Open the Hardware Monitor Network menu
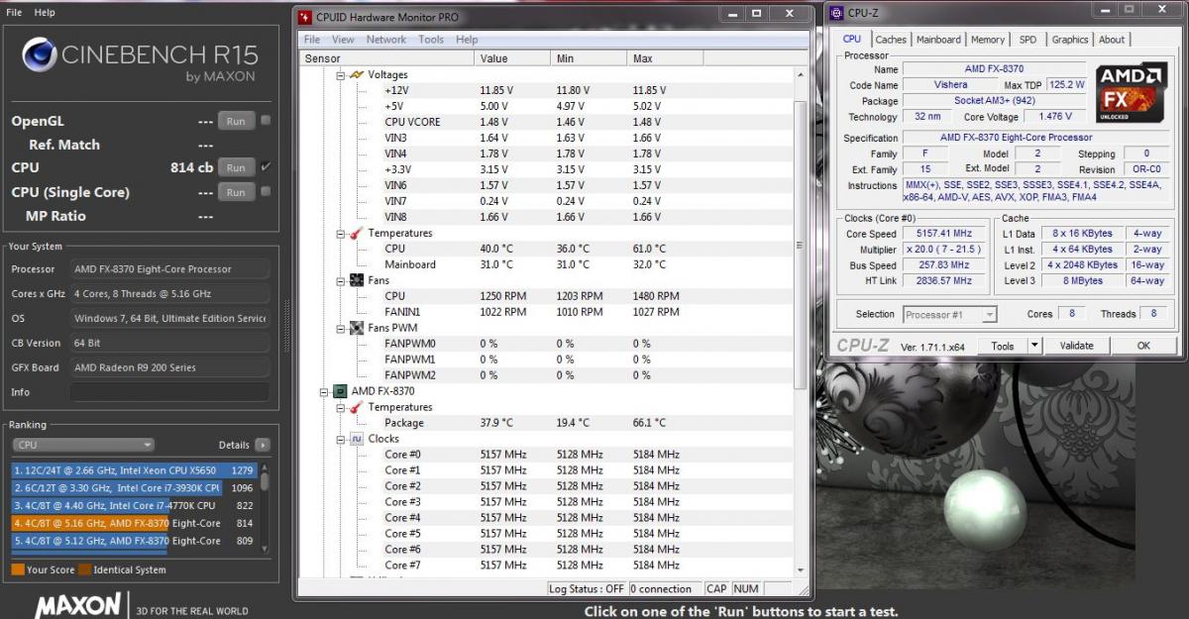1189x619 pixels. (x=386, y=40)
